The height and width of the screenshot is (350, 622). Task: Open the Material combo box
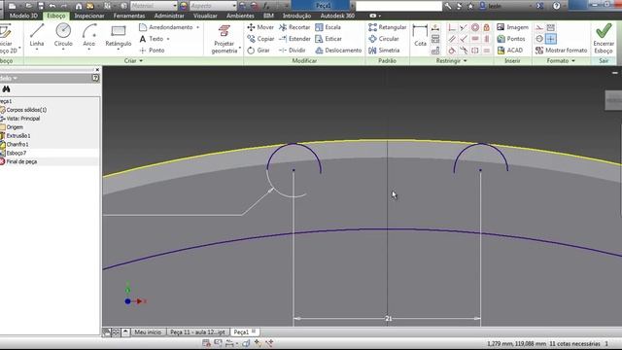154,6
